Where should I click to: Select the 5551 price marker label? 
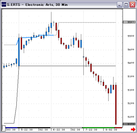point(129,22)
